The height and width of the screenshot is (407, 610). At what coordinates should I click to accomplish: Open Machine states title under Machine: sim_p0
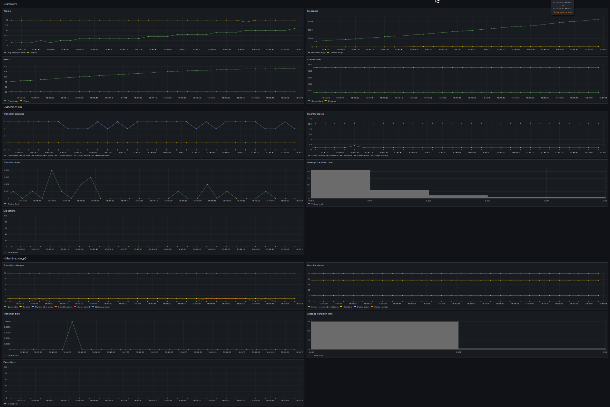[x=316, y=265]
